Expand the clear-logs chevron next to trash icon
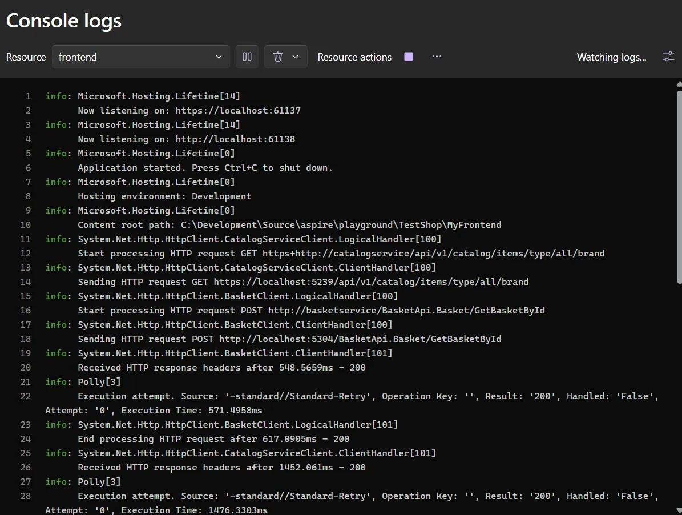Screen dimensions: 682x515 [x=295, y=57]
